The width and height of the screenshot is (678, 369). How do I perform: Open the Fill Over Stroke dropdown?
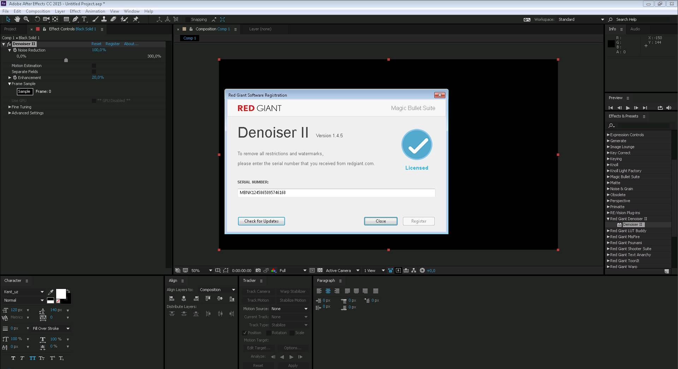click(x=51, y=328)
